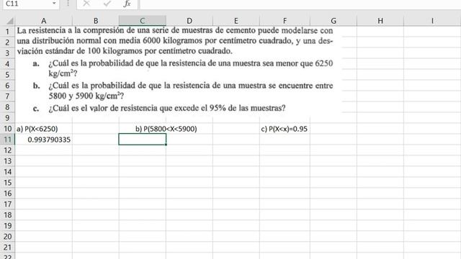Select row 15 header

[7, 183]
